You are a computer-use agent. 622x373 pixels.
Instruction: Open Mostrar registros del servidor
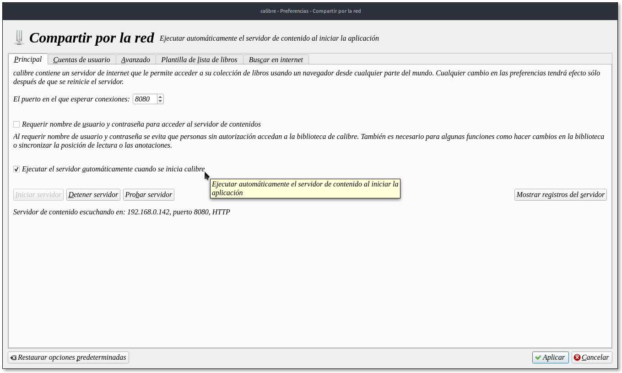coord(561,195)
